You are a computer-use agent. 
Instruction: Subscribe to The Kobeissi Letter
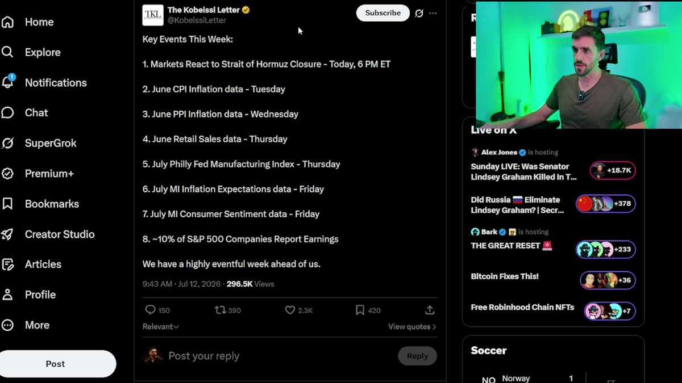383,13
